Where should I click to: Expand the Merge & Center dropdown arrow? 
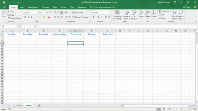click(x=89, y=17)
